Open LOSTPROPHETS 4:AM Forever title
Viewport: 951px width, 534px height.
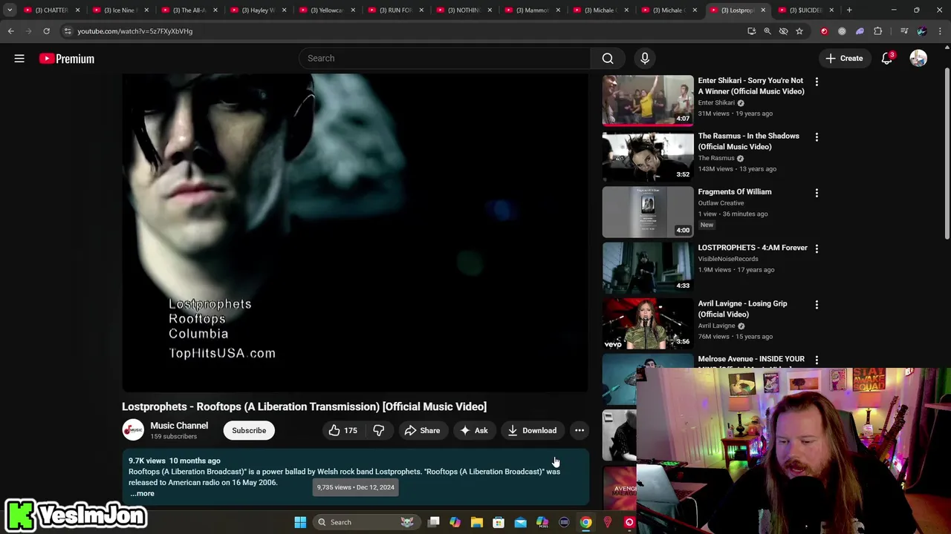pos(752,248)
